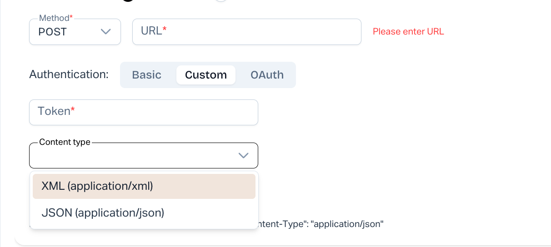This screenshot has height=247, width=551.
Task: Switch authentication to Basic
Action: (x=146, y=75)
